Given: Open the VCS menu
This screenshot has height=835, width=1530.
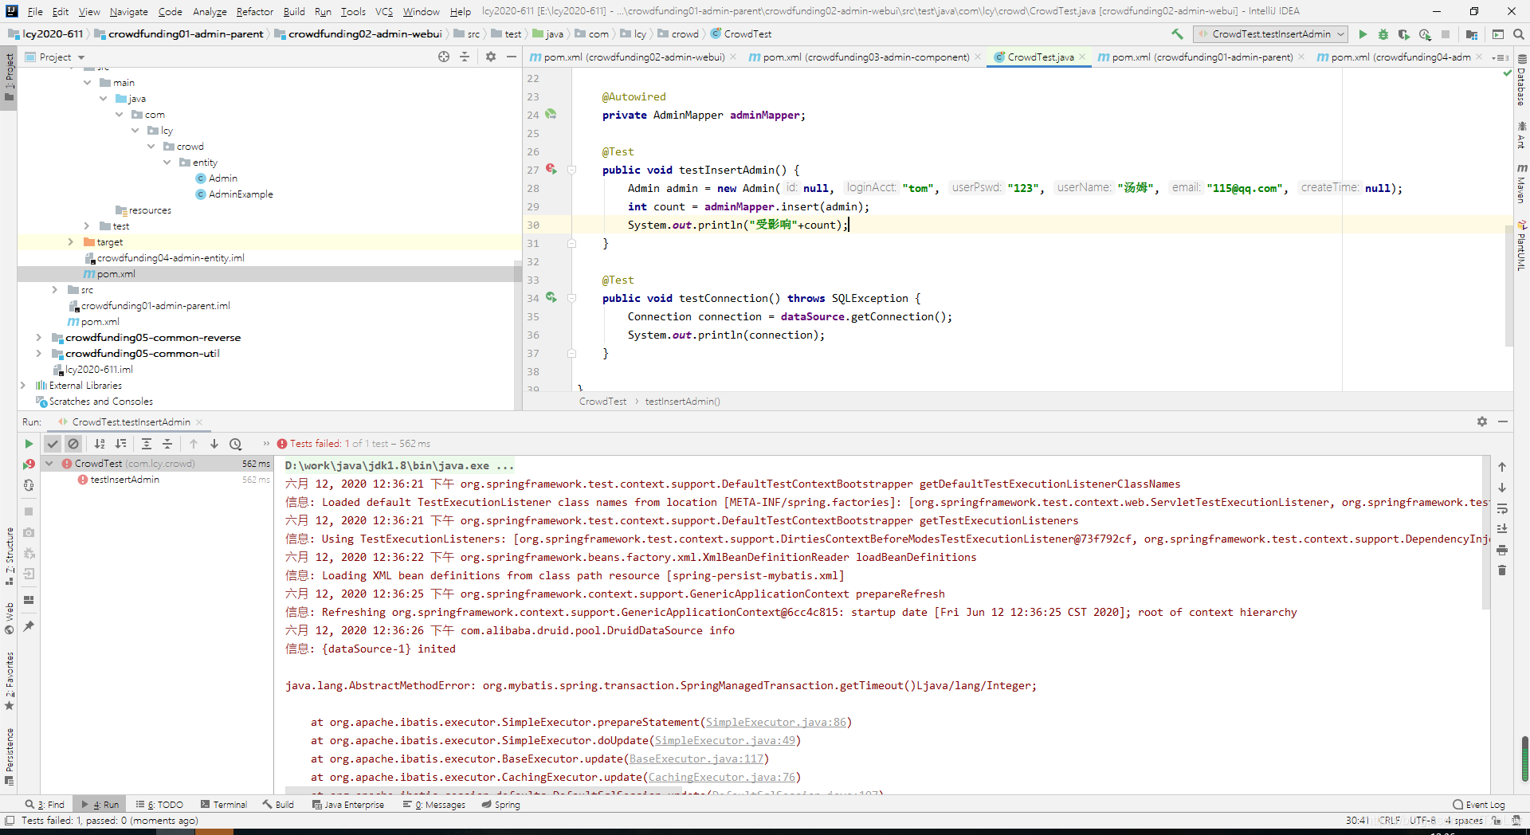Looking at the screenshot, I should tap(384, 11).
